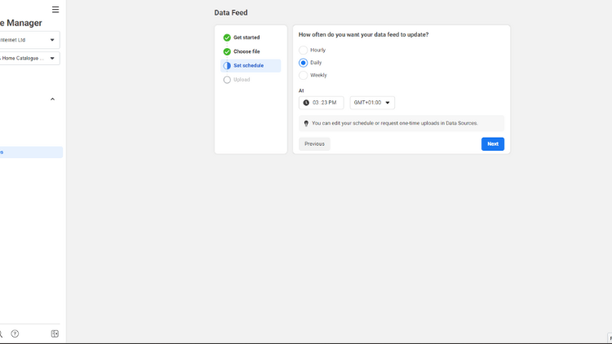The height and width of the screenshot is (344, 612).
Task: Click the half-filled circle next to Set schedule
Action: [227, 65]
